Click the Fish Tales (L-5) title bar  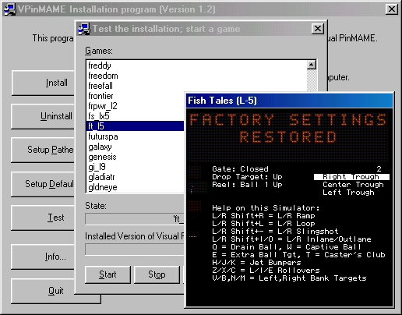289,101
